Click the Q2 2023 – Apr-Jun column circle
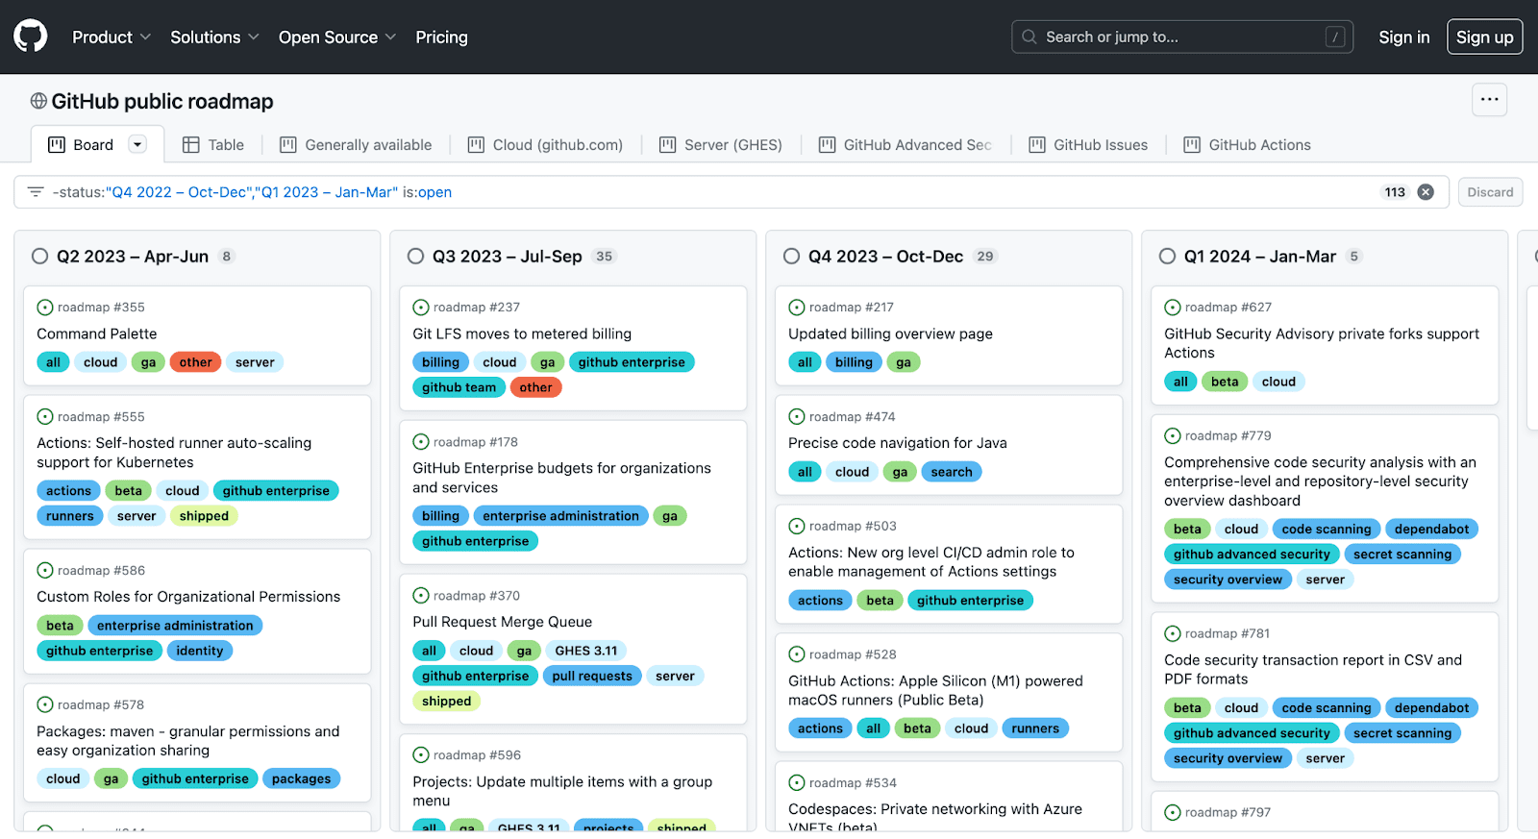 [39, 257]
